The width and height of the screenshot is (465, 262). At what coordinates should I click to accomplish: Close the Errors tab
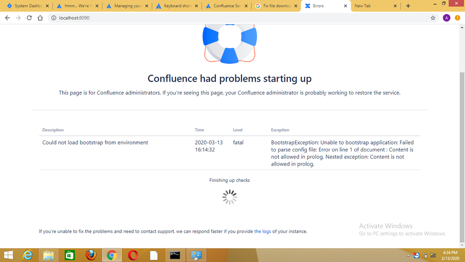pyautogui.click(x=345, y=6)
